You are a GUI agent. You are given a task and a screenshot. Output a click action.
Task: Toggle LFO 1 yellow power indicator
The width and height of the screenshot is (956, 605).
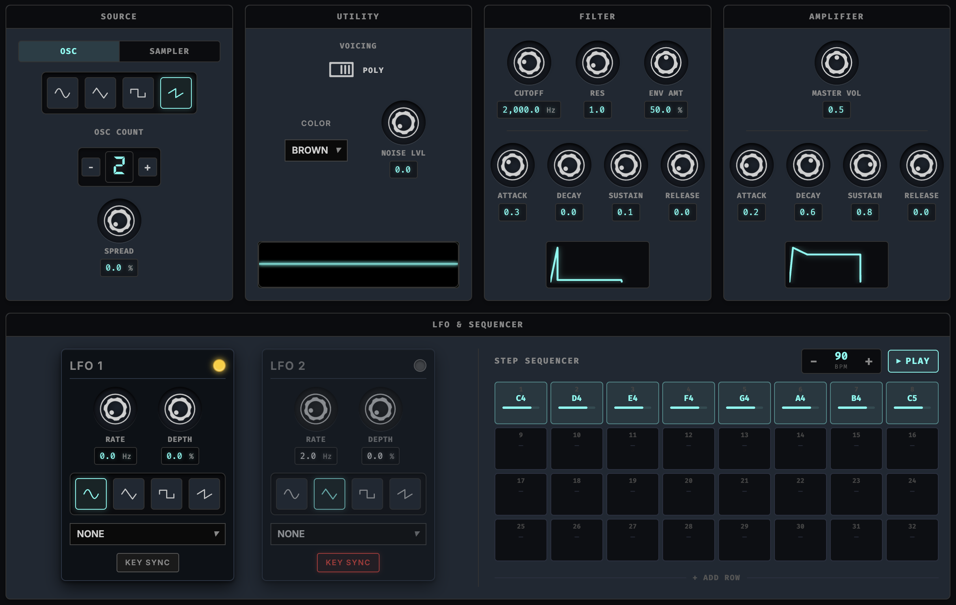point(219,365)
